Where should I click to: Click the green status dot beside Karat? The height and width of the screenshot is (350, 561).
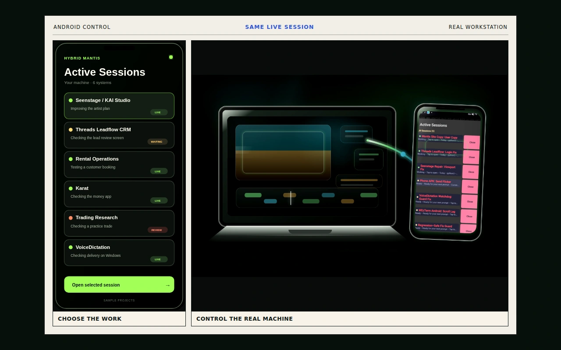tap(71, 188)
